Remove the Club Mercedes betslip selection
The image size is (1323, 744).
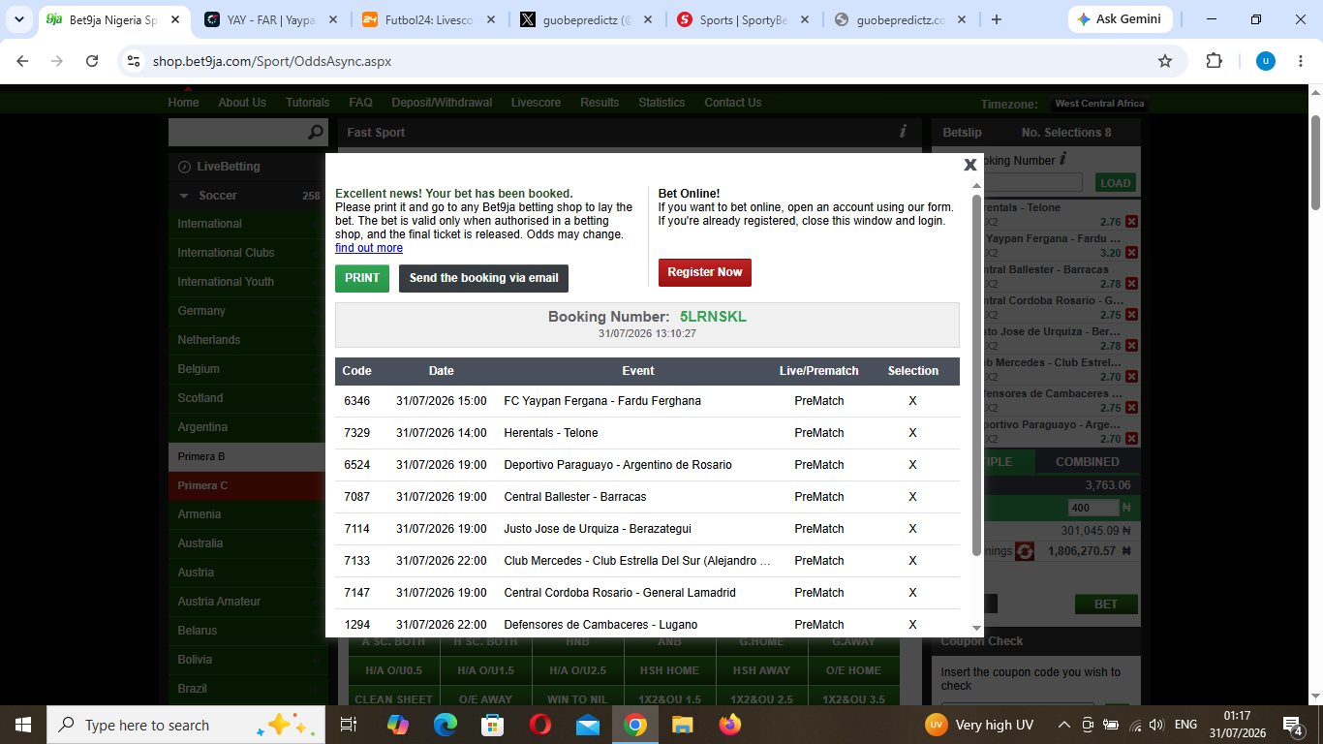[1131, 377]
